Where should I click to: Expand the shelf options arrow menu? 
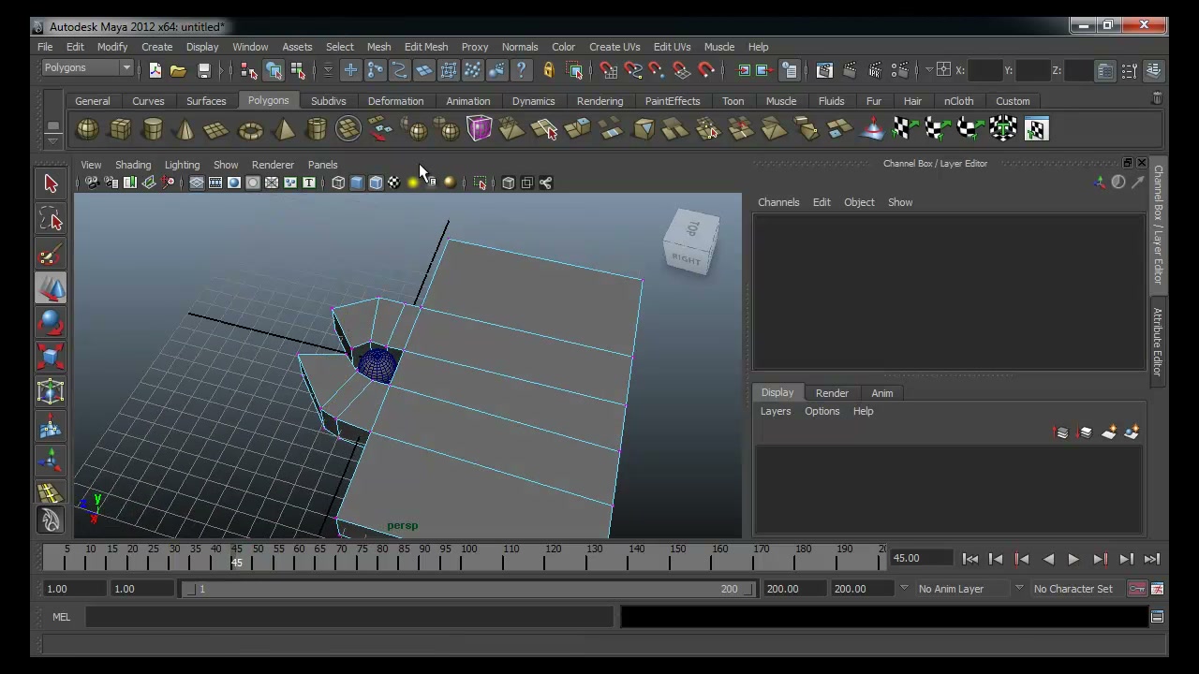coord(53,139)
